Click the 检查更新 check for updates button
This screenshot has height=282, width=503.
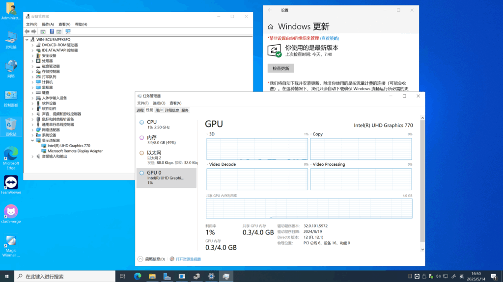280,68
